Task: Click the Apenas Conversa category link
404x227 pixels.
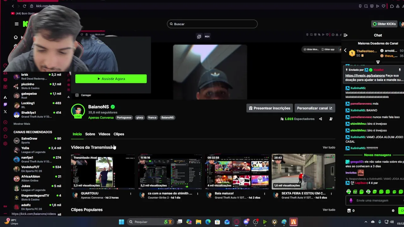Action: [101, 118]
